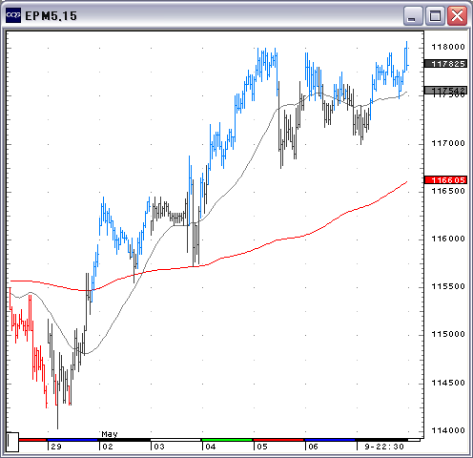Maximize the EPM5,15 chart window
Viewport: 473px width, 458px height.
click(x=435, y=16)
